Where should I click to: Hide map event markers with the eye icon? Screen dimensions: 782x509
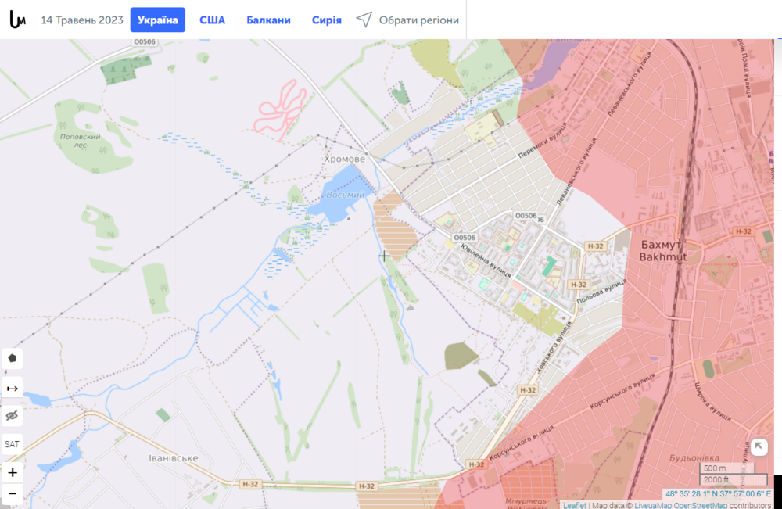tap(12, 414)
